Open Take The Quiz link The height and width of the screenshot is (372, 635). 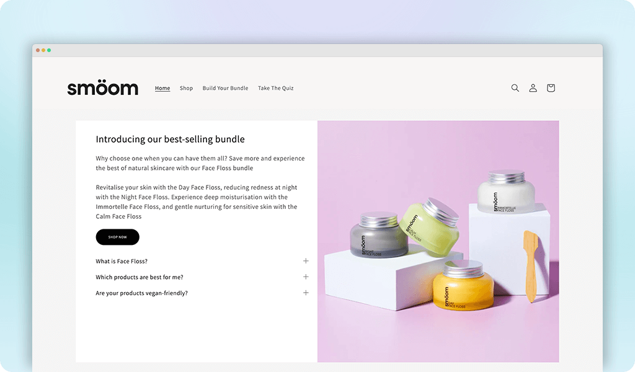click(x=276, y=88)
